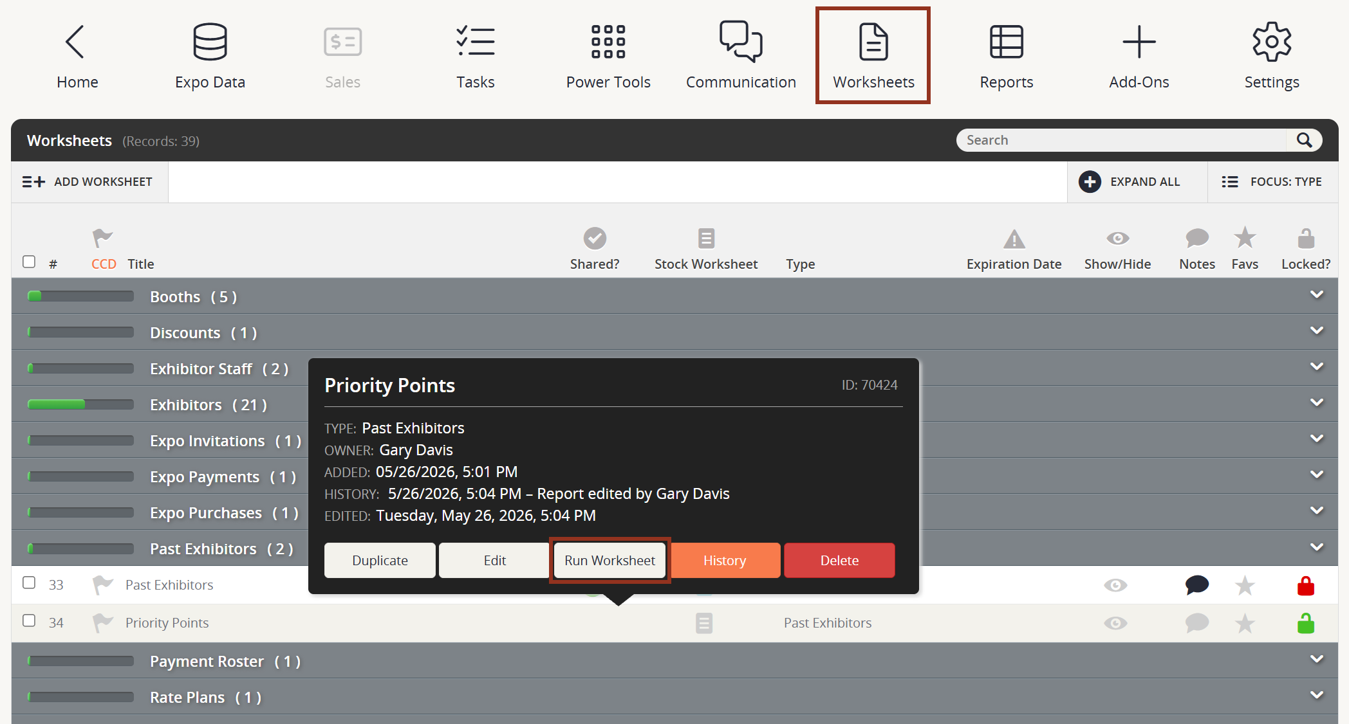Type in the worksheet Search field
Image resolution: width=1349 pixels, height=724 pixels.
coord(1122,140)
